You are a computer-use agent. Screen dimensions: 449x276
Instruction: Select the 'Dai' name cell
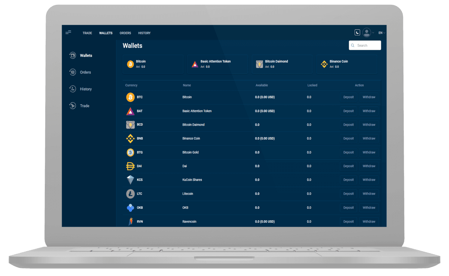coord(184,166)
